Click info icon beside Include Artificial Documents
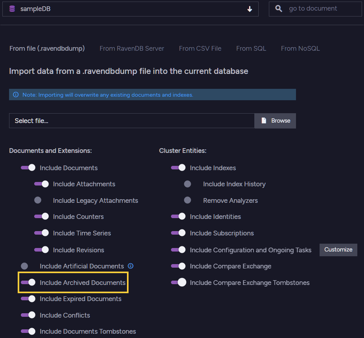The width and height of the screenshot is (364, 338). [131, 266]
